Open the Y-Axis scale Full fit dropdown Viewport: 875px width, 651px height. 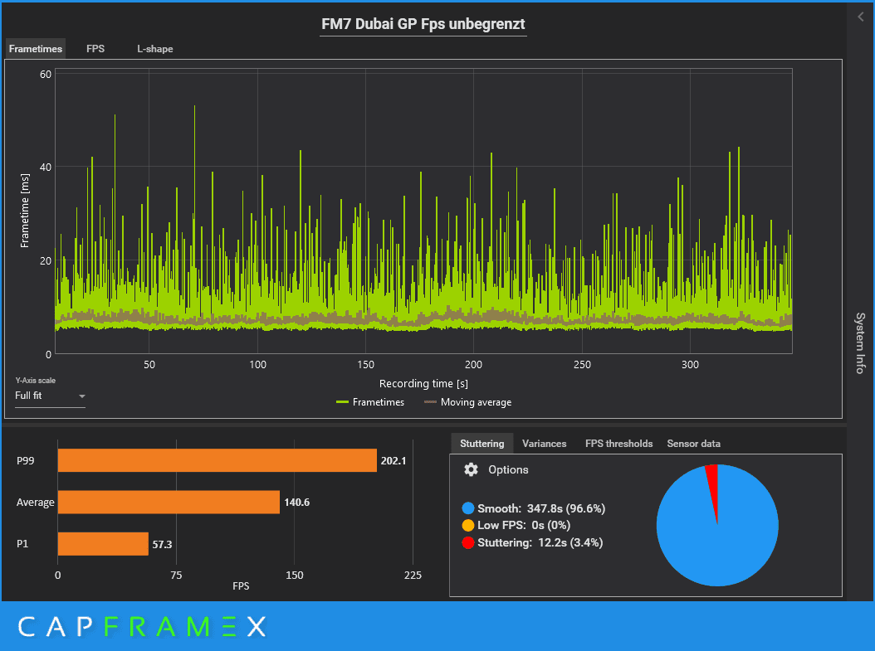[x=50, y=396]
